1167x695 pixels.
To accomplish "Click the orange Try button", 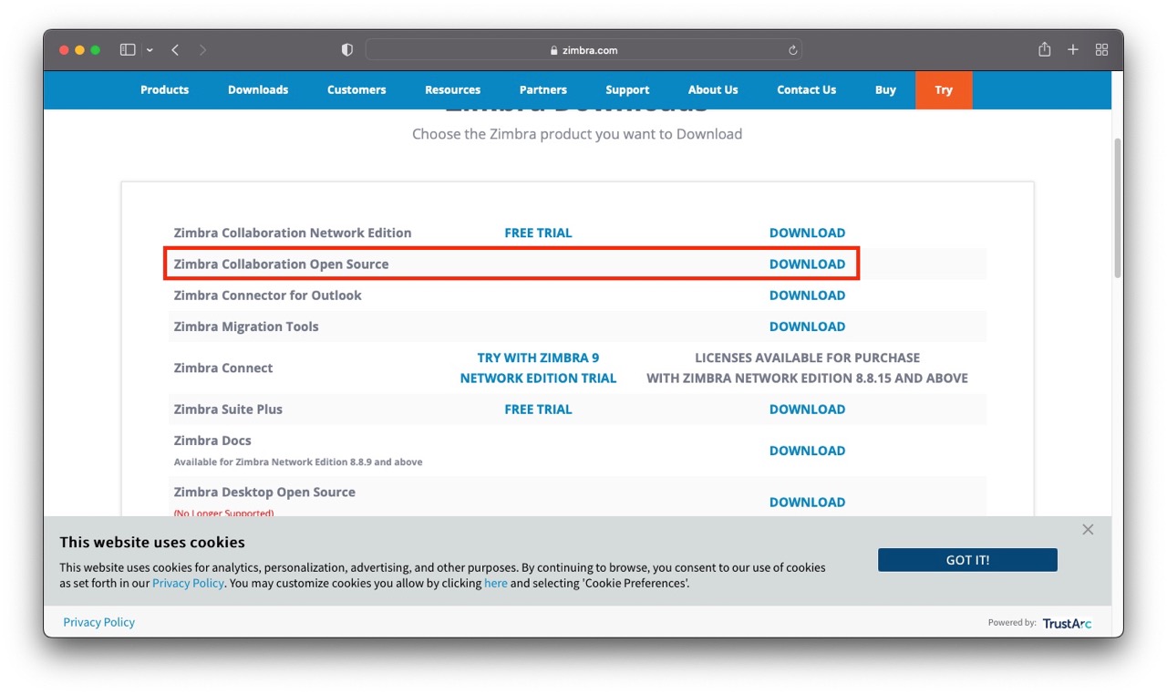I will pos(944,90).
